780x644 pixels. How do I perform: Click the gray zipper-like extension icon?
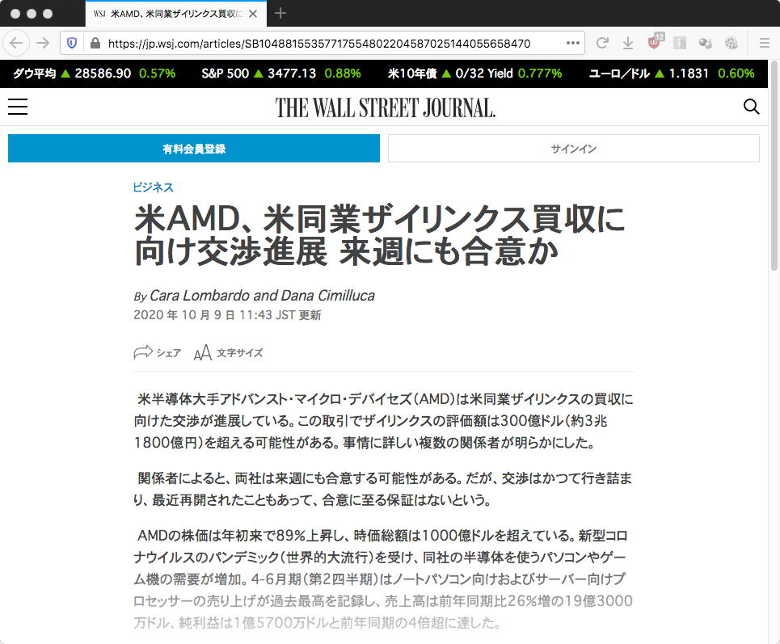click(x=680, y=44)
